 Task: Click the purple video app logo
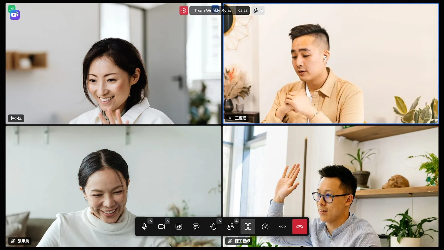[x=15, y=15]
